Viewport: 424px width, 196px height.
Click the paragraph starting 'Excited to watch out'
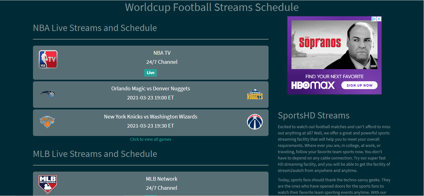[334, 149]
